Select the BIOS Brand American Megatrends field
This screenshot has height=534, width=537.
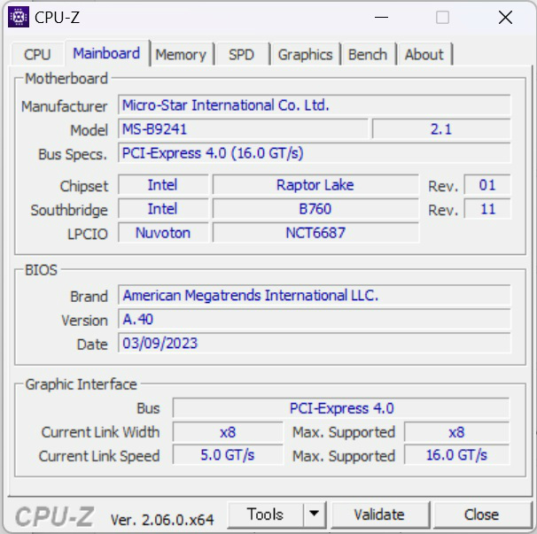[x=314, y=295]
